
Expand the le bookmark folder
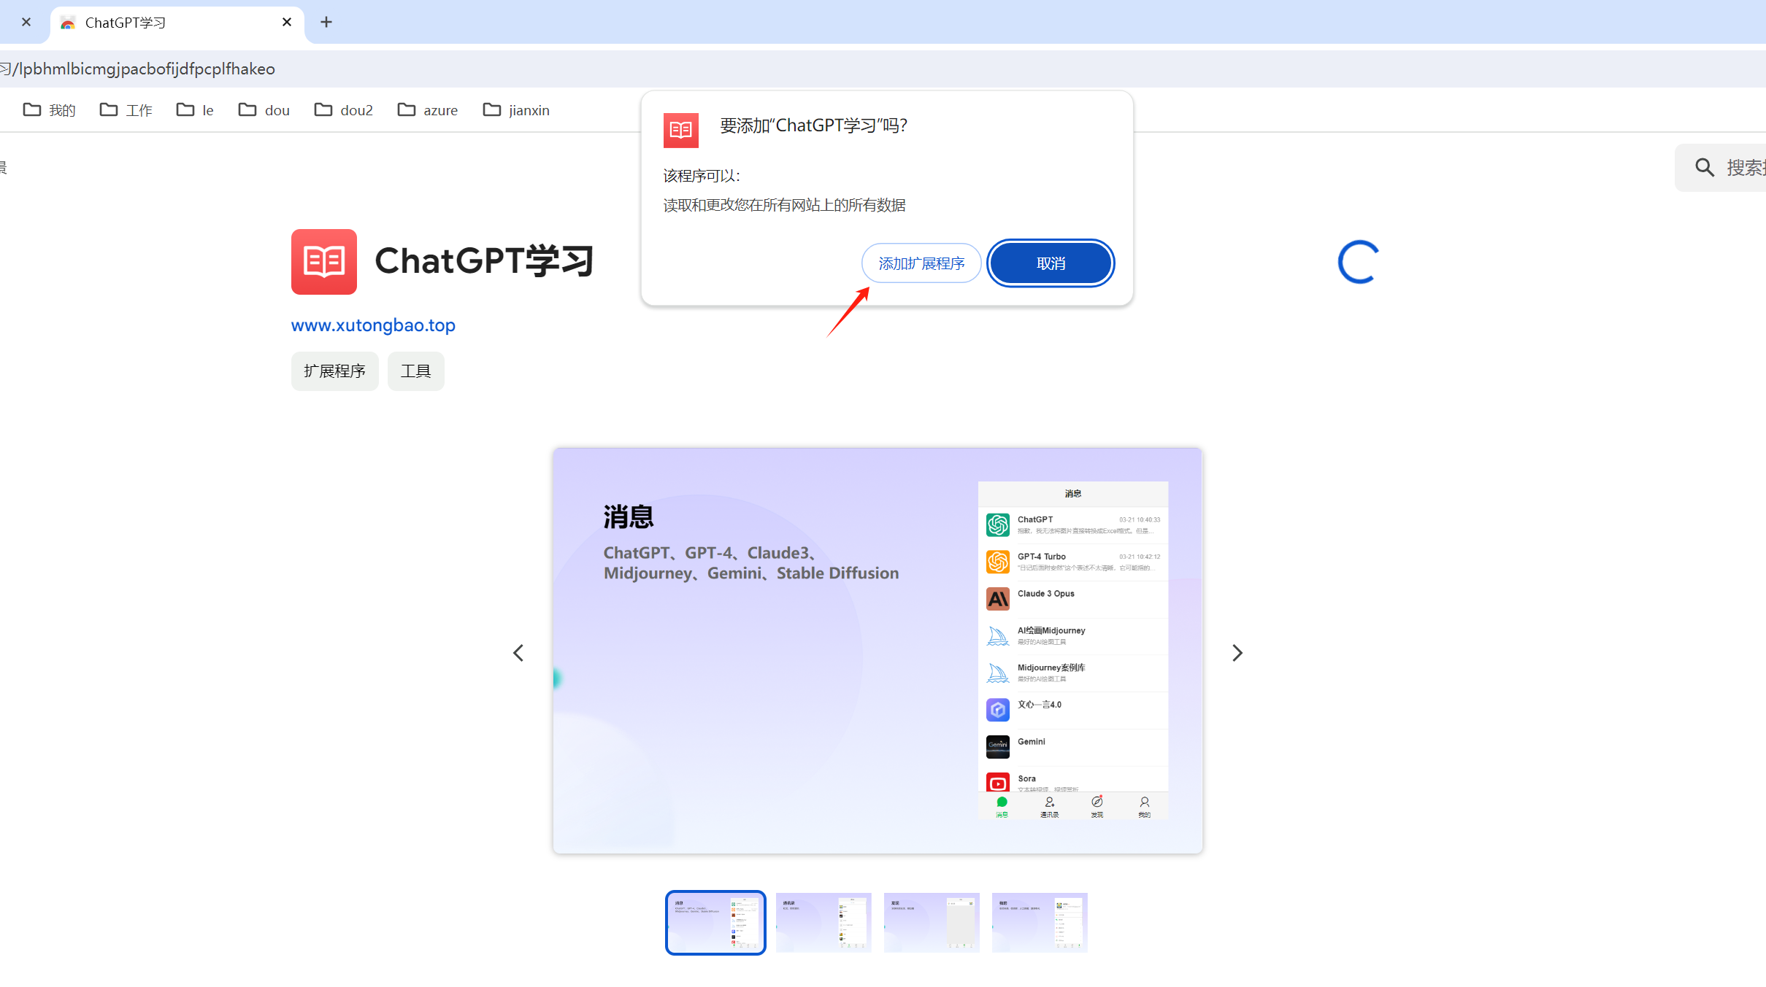point(195,110)
